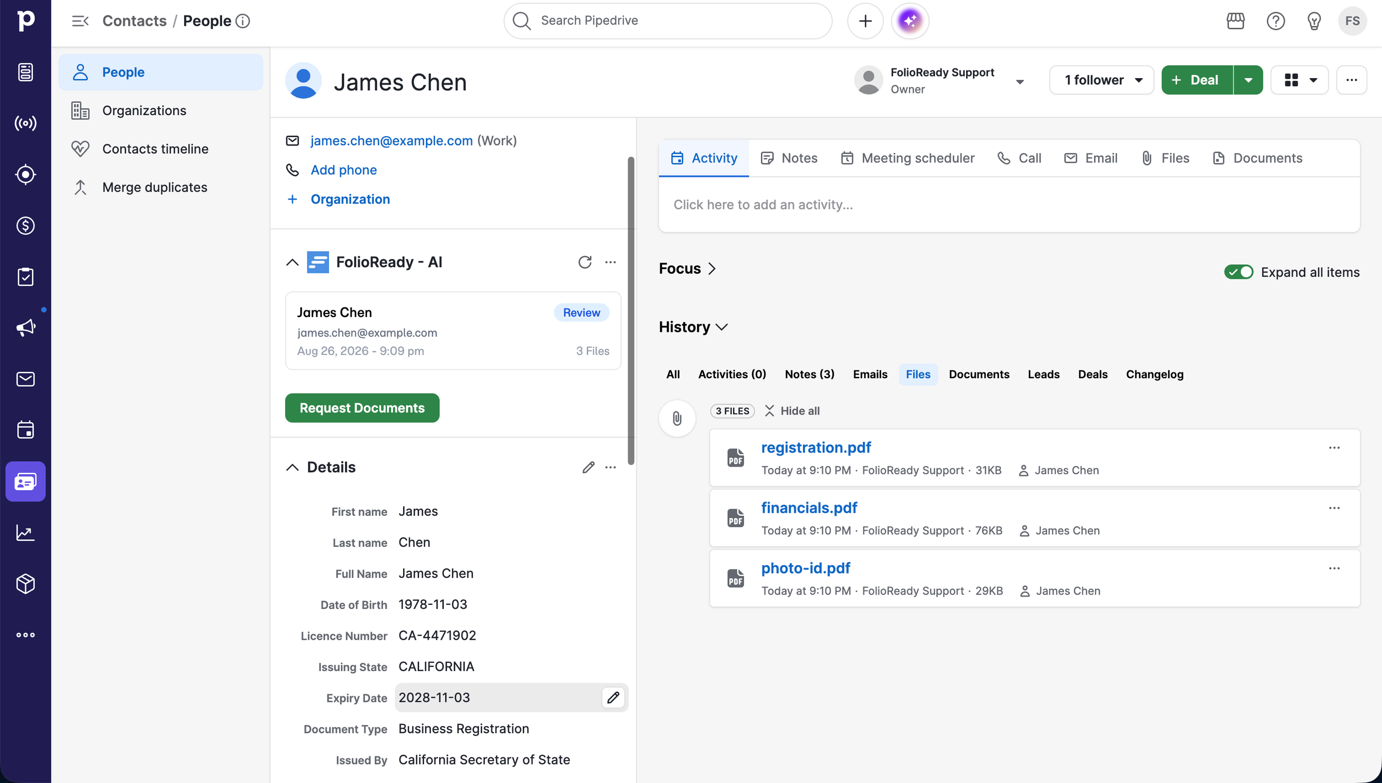Screen dimensions: 1382x783
Task: Open Organizations in contacts menu
Action: coord(160,110)
